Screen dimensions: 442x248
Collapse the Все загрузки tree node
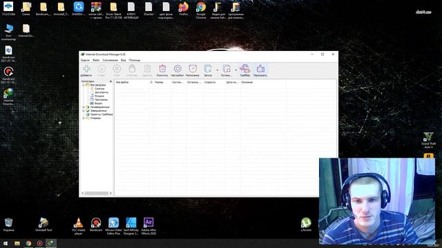pyautogui.click(x=84, y=85)
